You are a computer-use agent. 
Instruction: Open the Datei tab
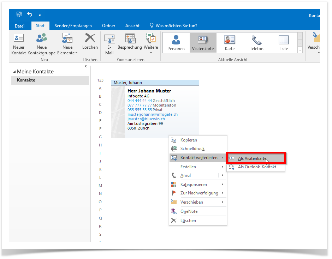tap(19, 26)
